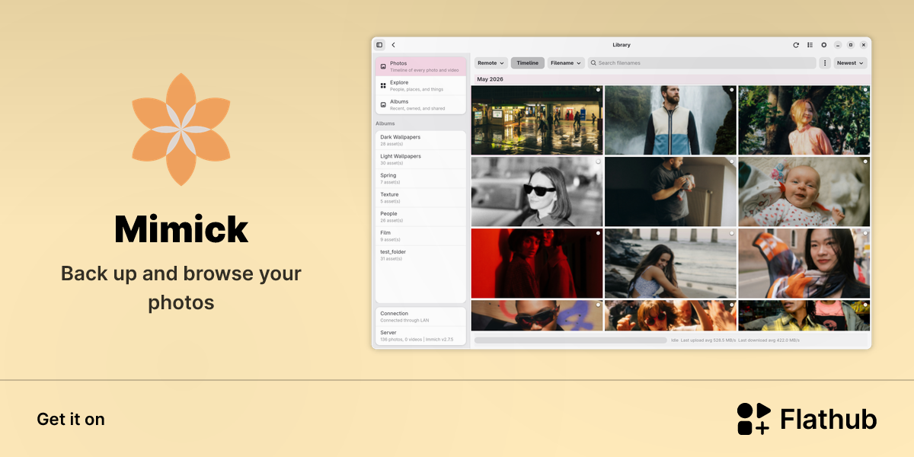This screenshot has height=457, width=914.
Task: Click the Mimick flower logo
Action: tap(181, 129)
